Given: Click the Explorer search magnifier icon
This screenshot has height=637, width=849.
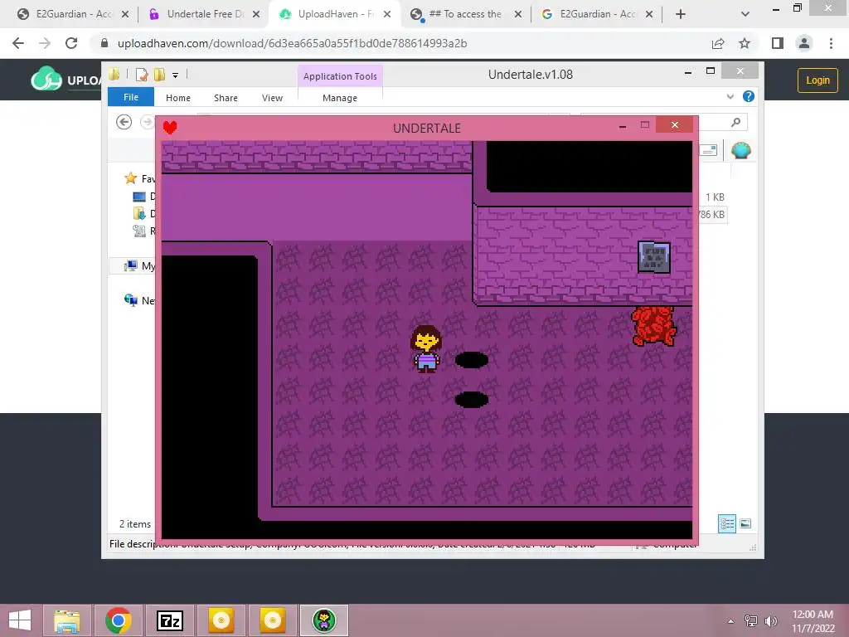Looking at the screenshot, I should click(x=735, y=123).
